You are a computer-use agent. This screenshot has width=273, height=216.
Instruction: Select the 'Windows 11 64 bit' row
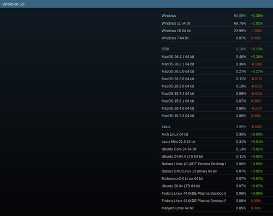coord(216,23)
